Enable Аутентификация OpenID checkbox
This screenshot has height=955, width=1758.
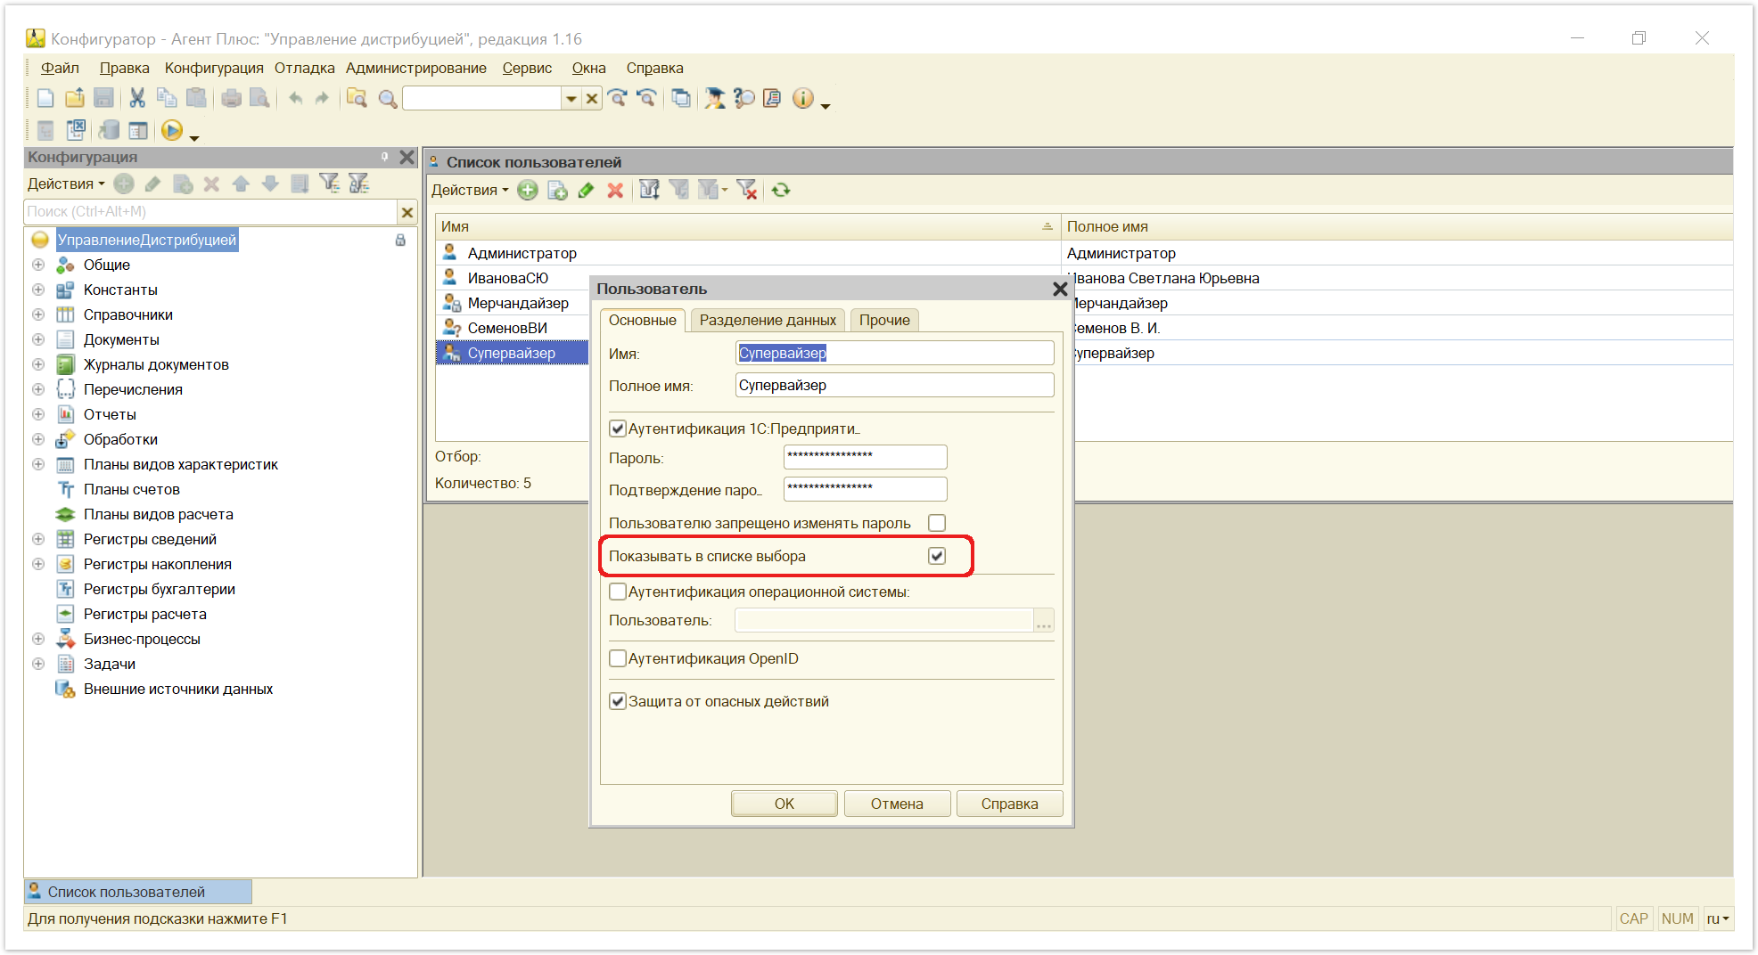[617, 658]
